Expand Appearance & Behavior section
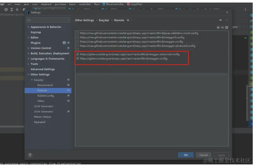 tap(28, 27)
